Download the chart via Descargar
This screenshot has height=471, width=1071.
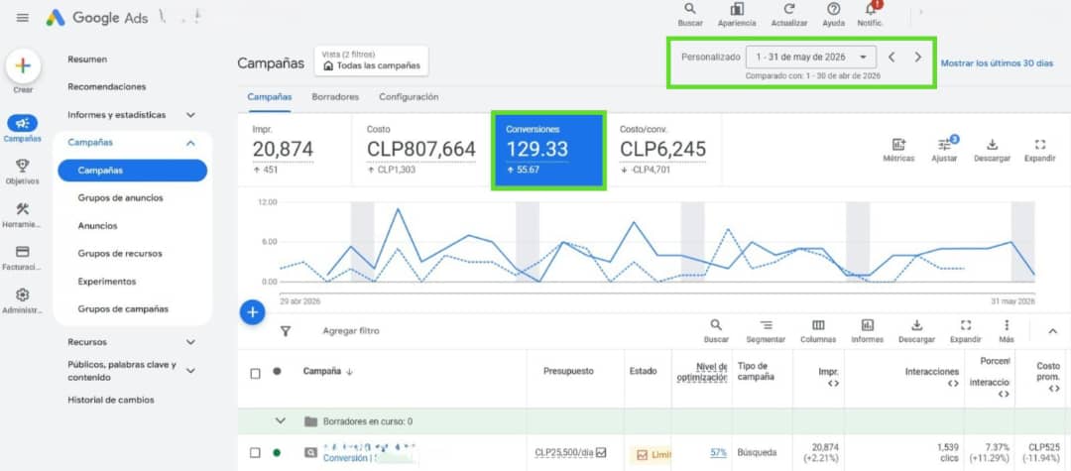pyautogui.click(x=993, y=150)
